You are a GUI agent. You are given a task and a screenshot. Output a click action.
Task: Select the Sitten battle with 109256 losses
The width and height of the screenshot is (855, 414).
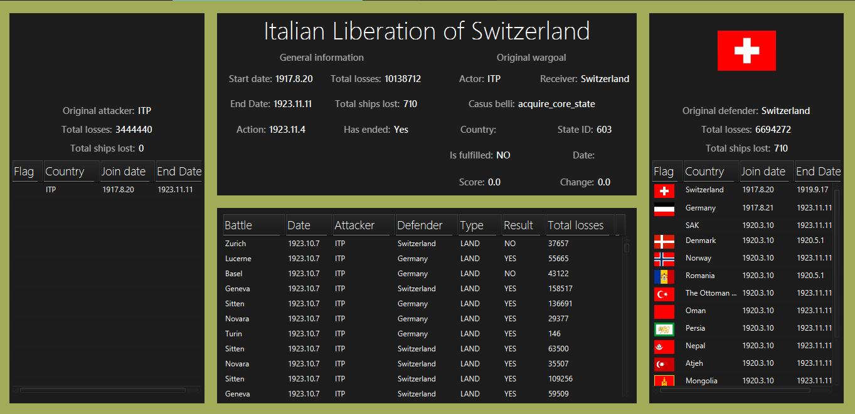(422, 379)
